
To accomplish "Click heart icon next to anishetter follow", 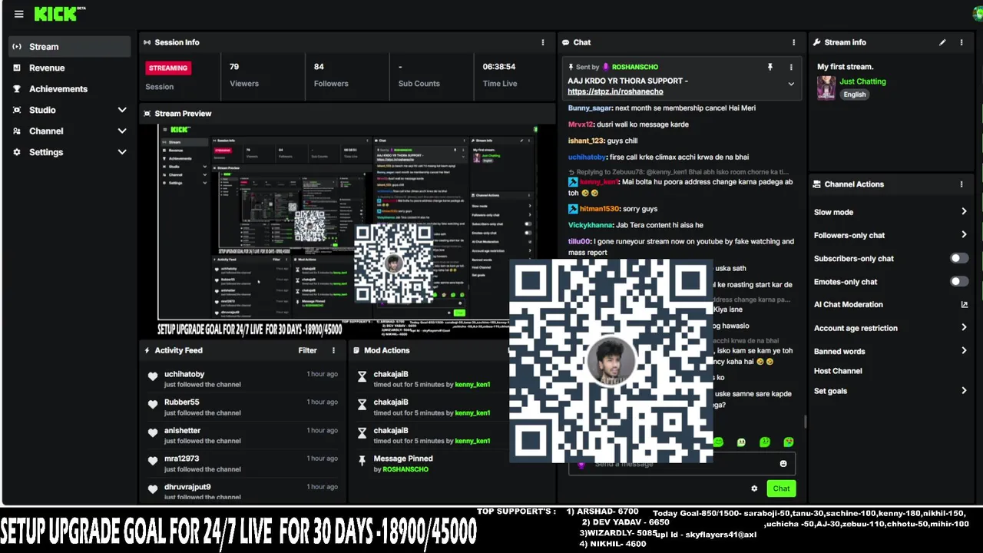I will click(x=153, y=432).
